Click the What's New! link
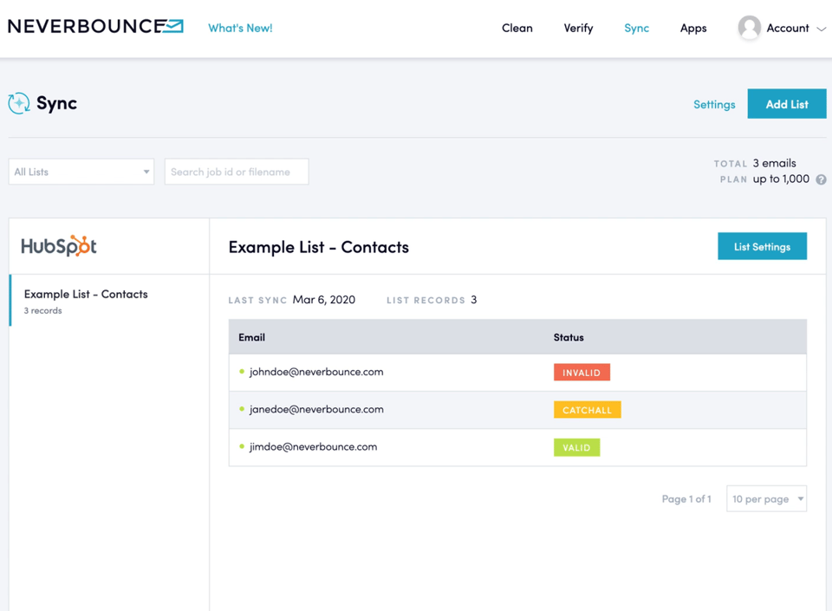 coord(240,28)
